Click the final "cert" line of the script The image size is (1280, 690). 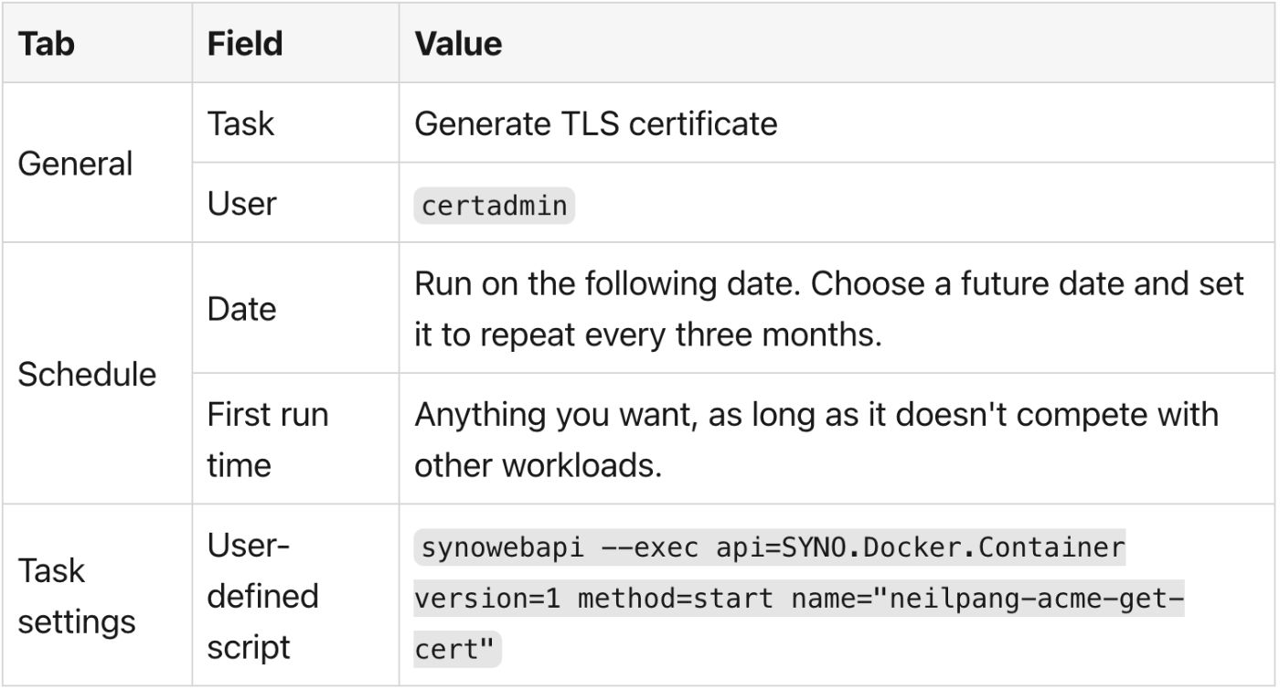tap(457, 650)
